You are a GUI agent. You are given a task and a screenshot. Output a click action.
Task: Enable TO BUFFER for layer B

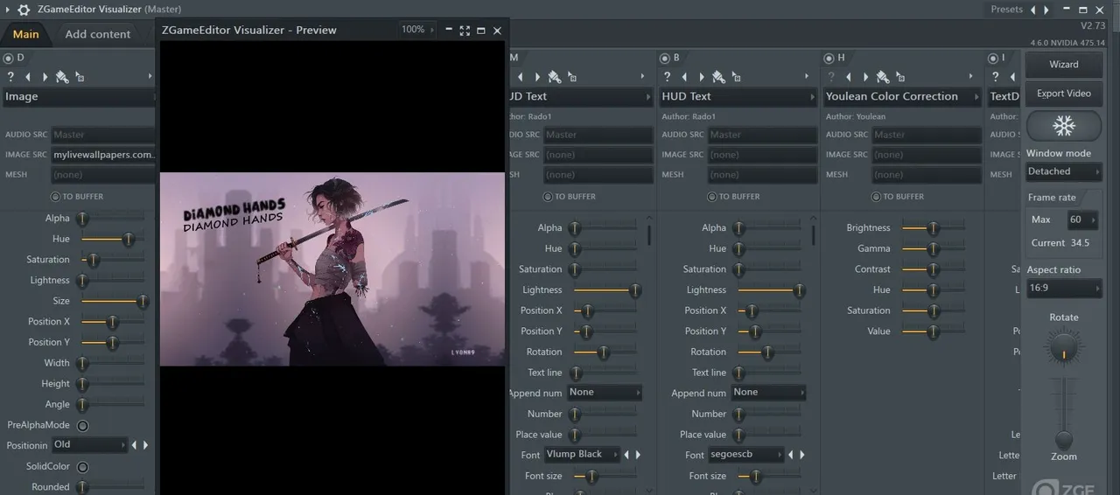coord(712,197)
